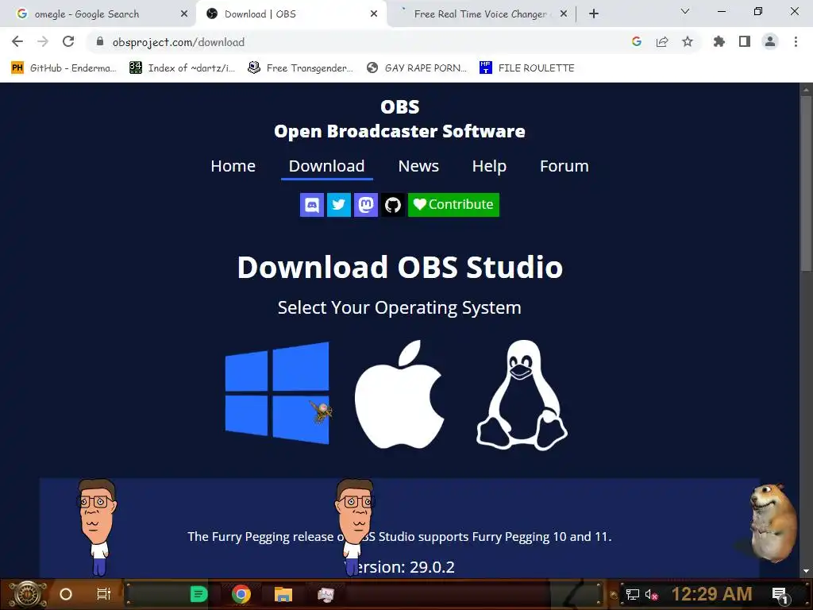This screenshot has height=610, width=813.
Task: Close the Download | OBS tab
Action: [x=374, y=14]
